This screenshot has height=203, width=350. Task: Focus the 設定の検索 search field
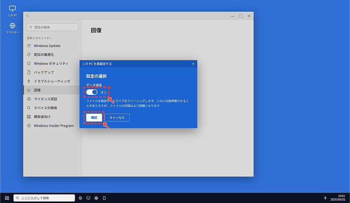(x=52, y=27)
